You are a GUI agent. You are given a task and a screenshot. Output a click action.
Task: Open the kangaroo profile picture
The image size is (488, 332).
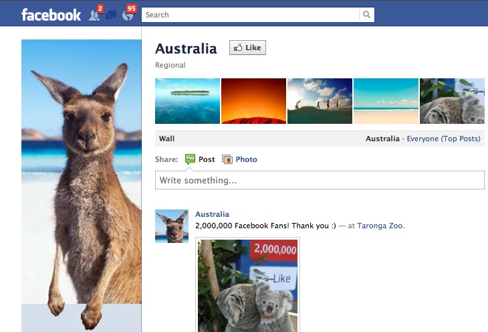pos(82,185)
